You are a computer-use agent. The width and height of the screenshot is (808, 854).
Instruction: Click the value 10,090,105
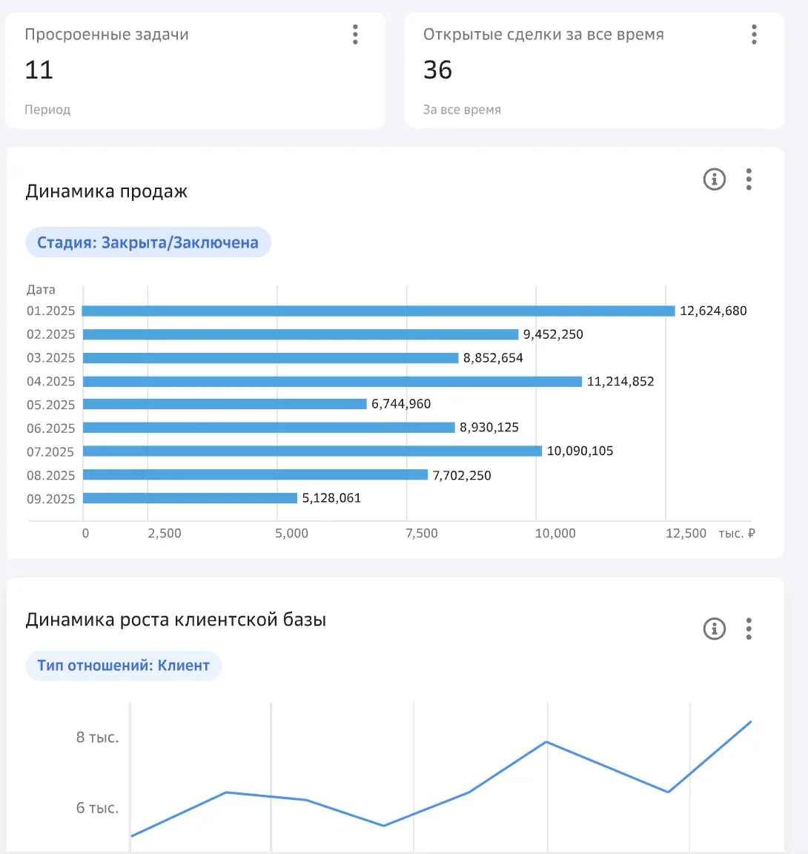click(580, 451)
